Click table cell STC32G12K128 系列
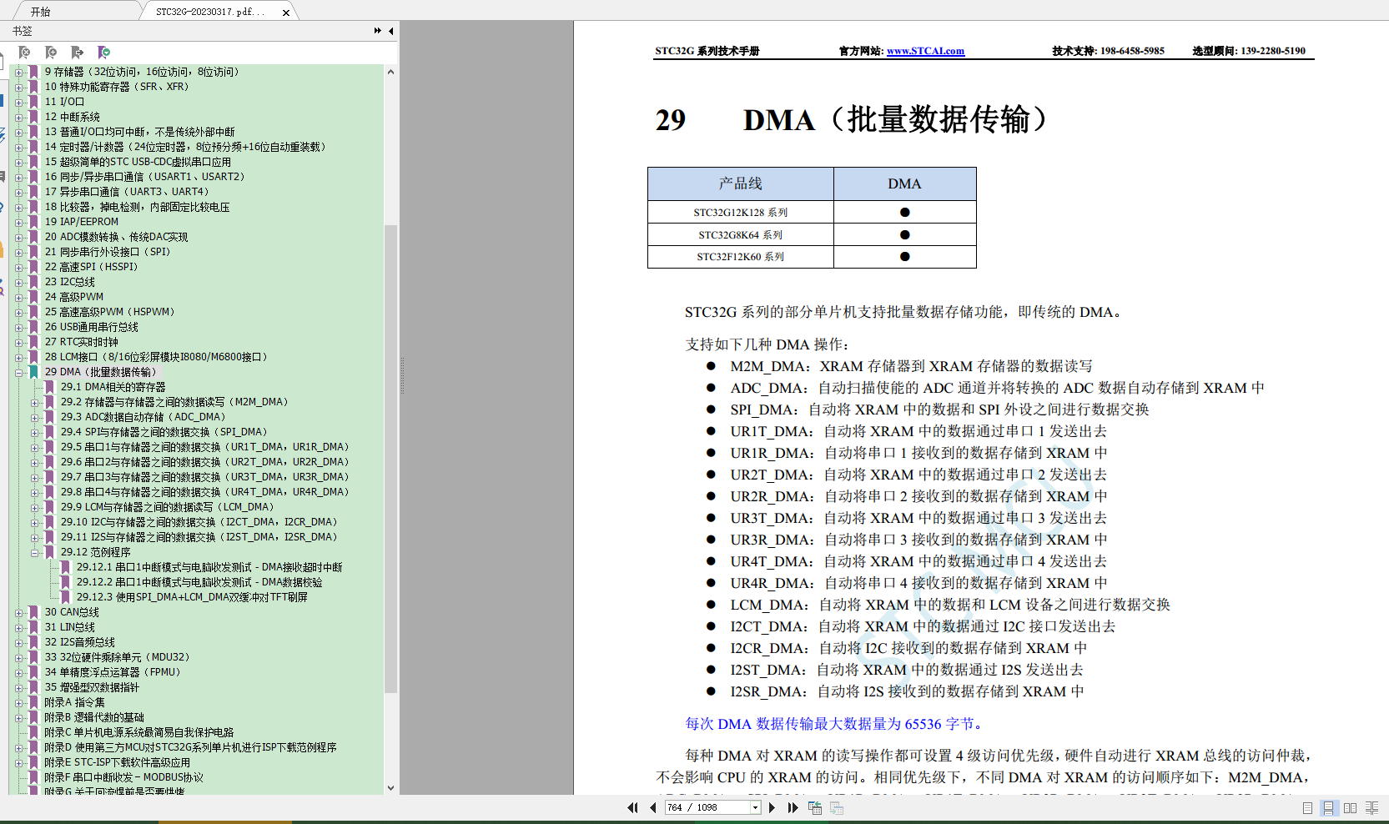This screenshot has height=824, width=1389. point(741,213)
